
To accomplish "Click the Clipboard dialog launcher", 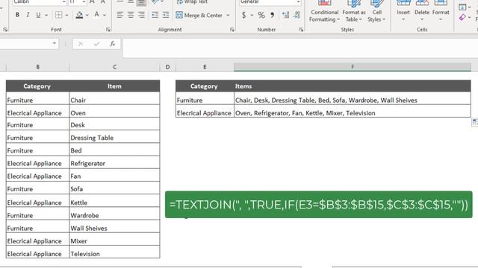I will 5,30.
